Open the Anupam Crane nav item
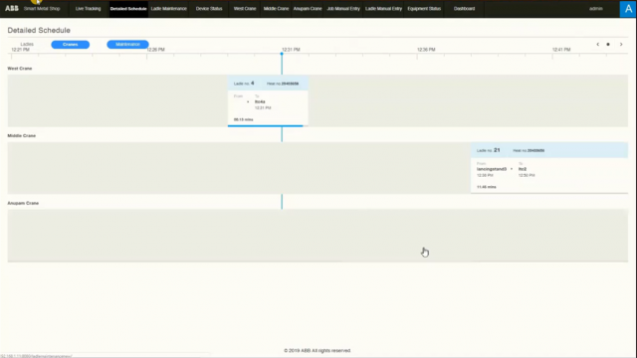This screenshot has height=358, width=637. 308,9
